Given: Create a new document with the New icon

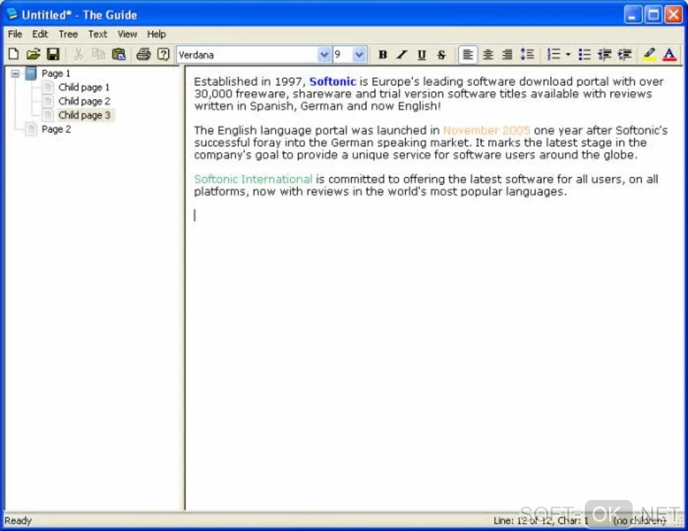Looking at the screenshot, I should tap(13, 55).
